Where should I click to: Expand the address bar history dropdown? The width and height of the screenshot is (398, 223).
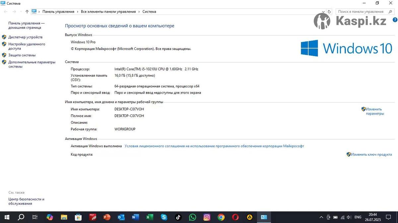coord(323,12)
